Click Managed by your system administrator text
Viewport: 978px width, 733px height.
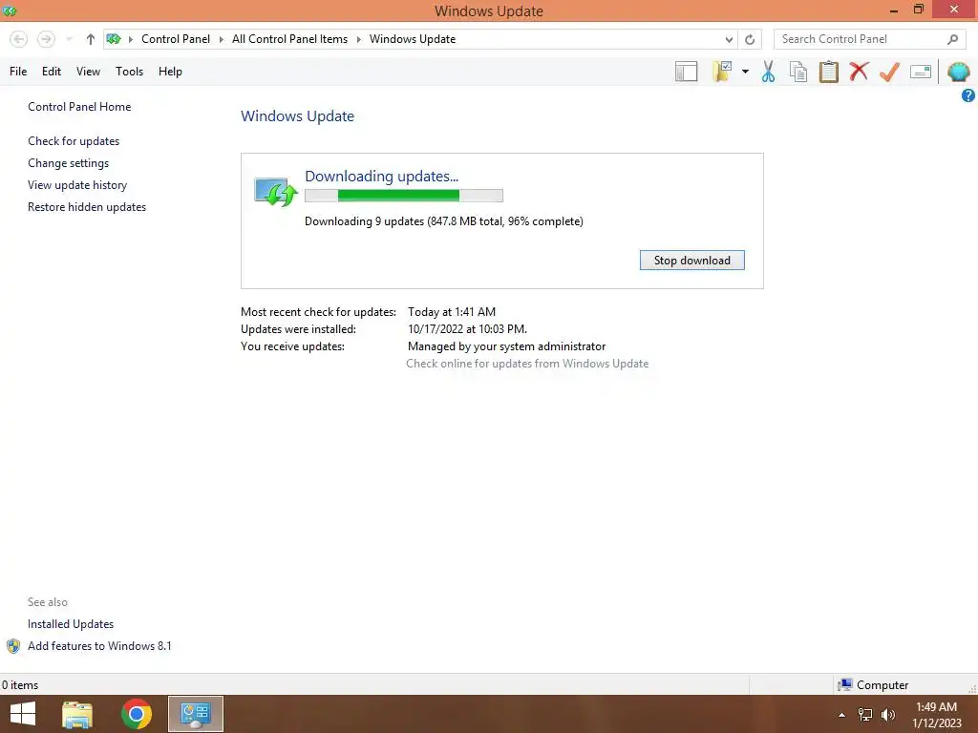[x=506, y=346]
